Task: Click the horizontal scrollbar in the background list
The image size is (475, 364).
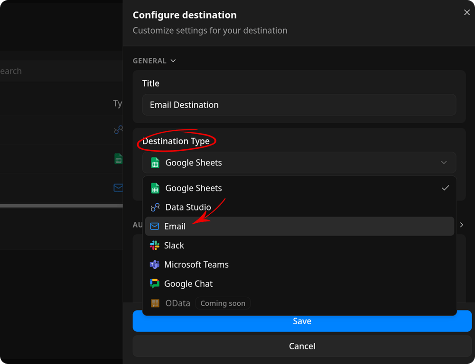Action: point(61,206)
